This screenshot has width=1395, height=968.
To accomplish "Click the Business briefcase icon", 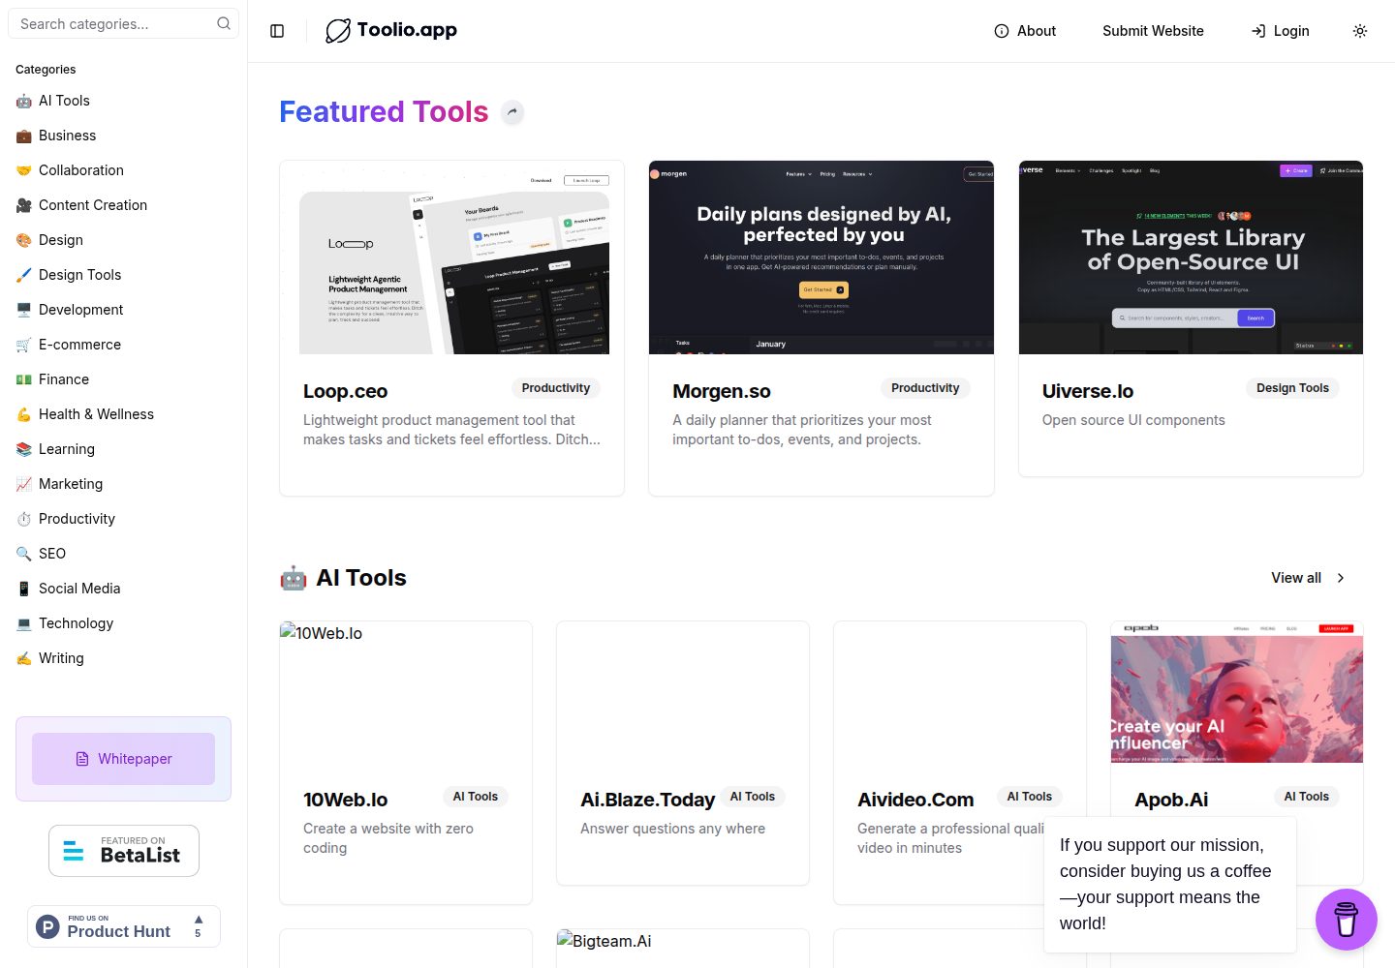I will [x=24, y=136].
